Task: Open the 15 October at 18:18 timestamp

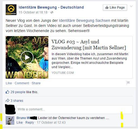Action: [33, 12]
